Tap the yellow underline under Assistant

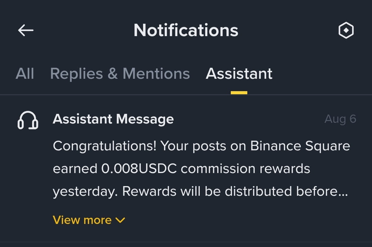[x=239, y=93]
